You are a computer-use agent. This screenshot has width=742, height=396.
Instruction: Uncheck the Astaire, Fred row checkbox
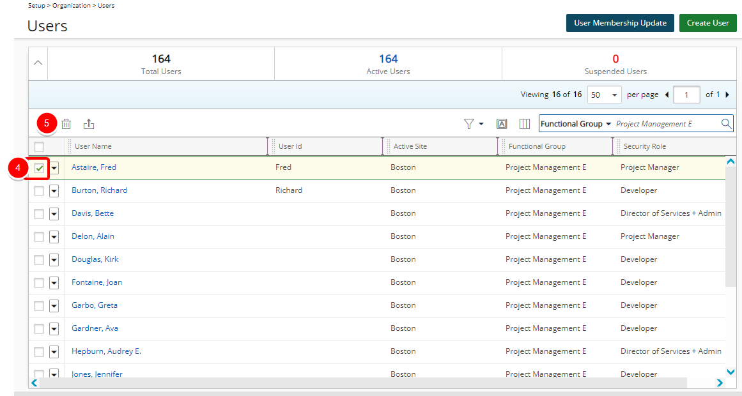click(39, 168)
